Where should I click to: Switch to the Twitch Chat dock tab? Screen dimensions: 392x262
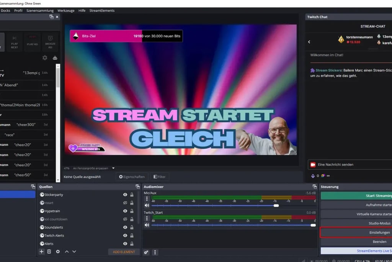click(317, 16)
